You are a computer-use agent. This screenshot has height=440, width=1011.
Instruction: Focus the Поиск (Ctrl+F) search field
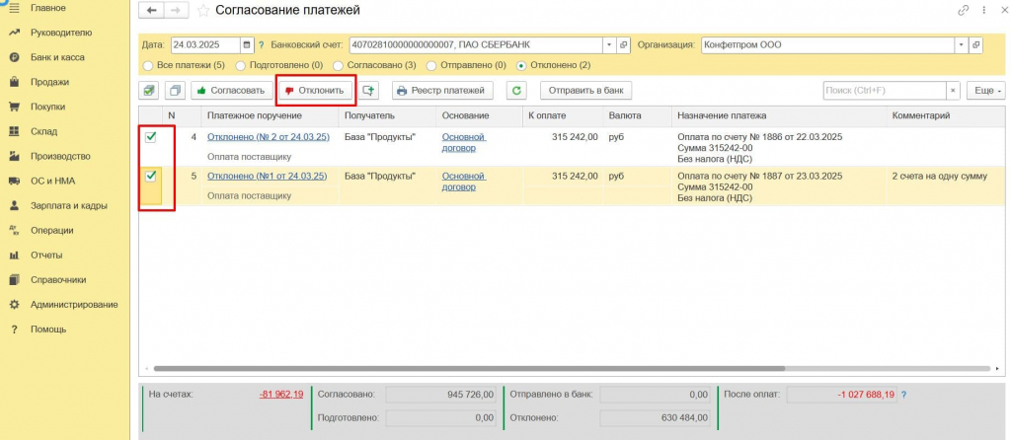coord(885,91)
